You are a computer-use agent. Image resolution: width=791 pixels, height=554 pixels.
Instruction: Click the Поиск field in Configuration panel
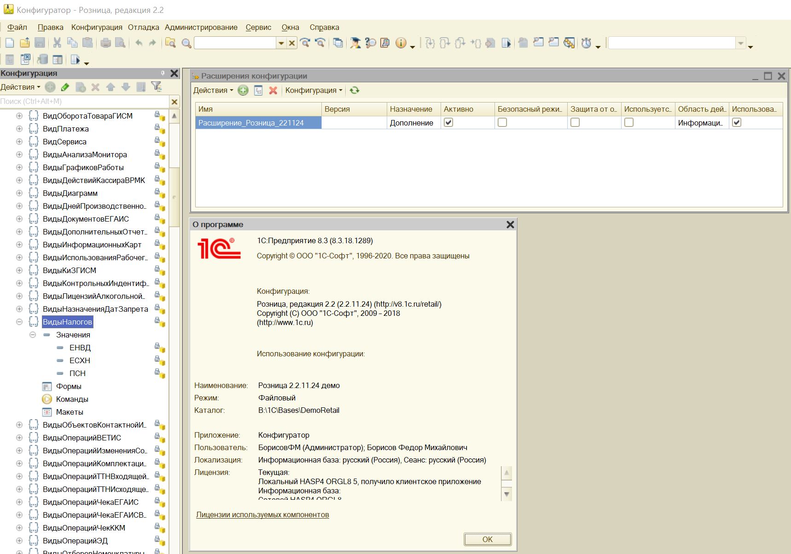click(84, 102)
